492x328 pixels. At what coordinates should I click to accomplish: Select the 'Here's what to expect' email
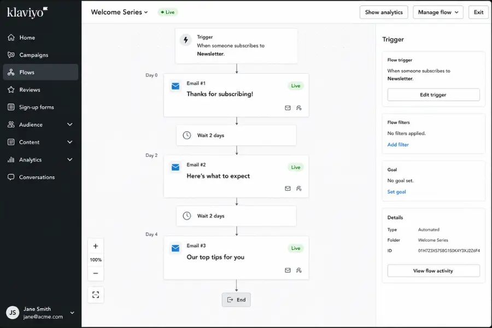pyautogui.click(x=236, y=176)
